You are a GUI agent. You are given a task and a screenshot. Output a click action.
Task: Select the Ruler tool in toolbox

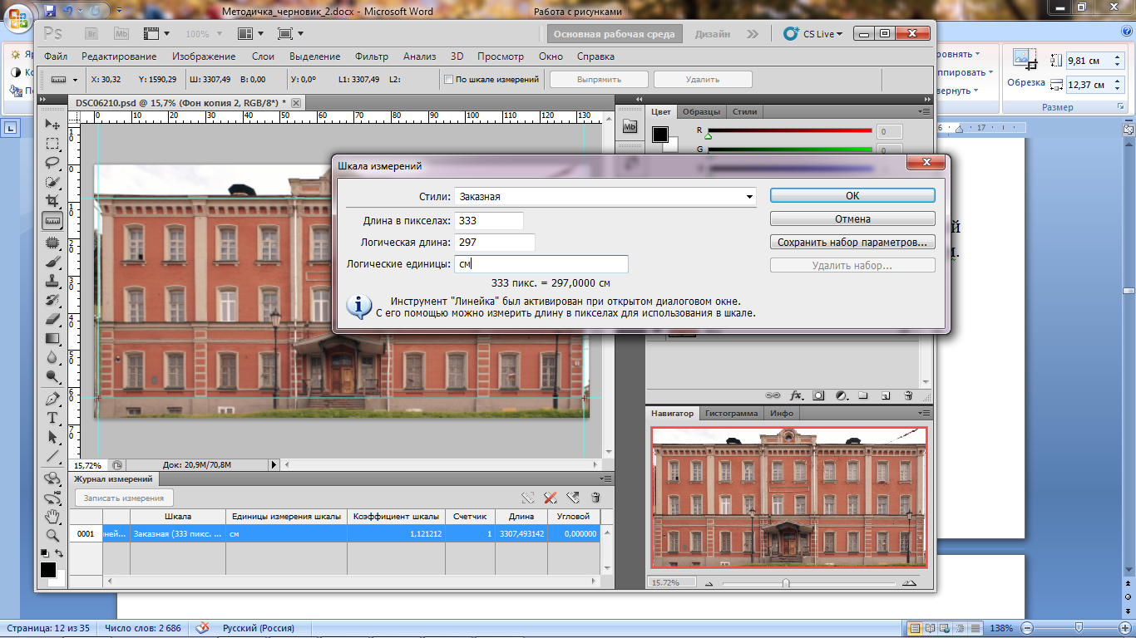click(x=52, y=221)
